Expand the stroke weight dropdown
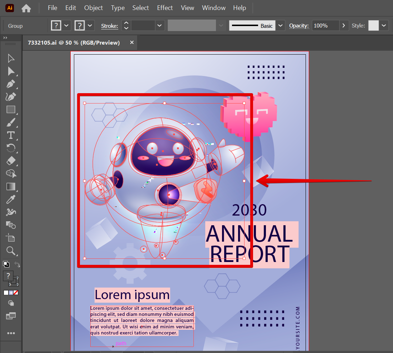393x353 pixels. pyautogui.click(x=159, y=26)
